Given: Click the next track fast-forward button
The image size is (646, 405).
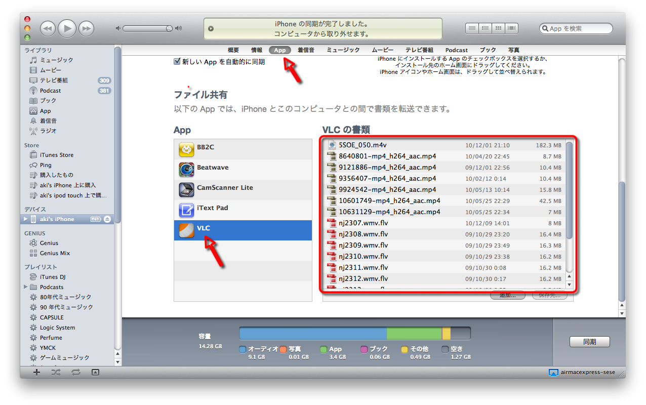Looking at the screenshot, I should (x=87, y=28).
